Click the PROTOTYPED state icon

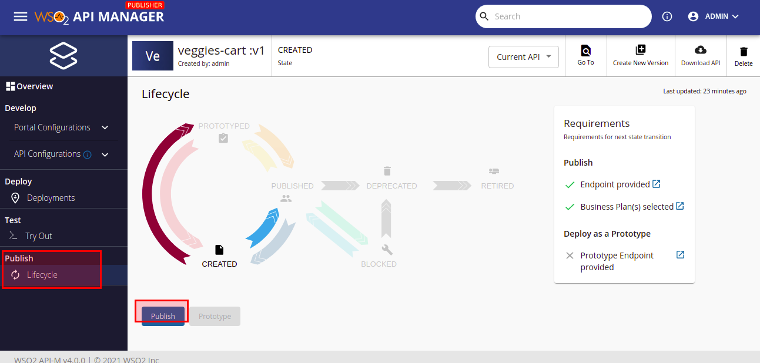click(x=223, y=139)
